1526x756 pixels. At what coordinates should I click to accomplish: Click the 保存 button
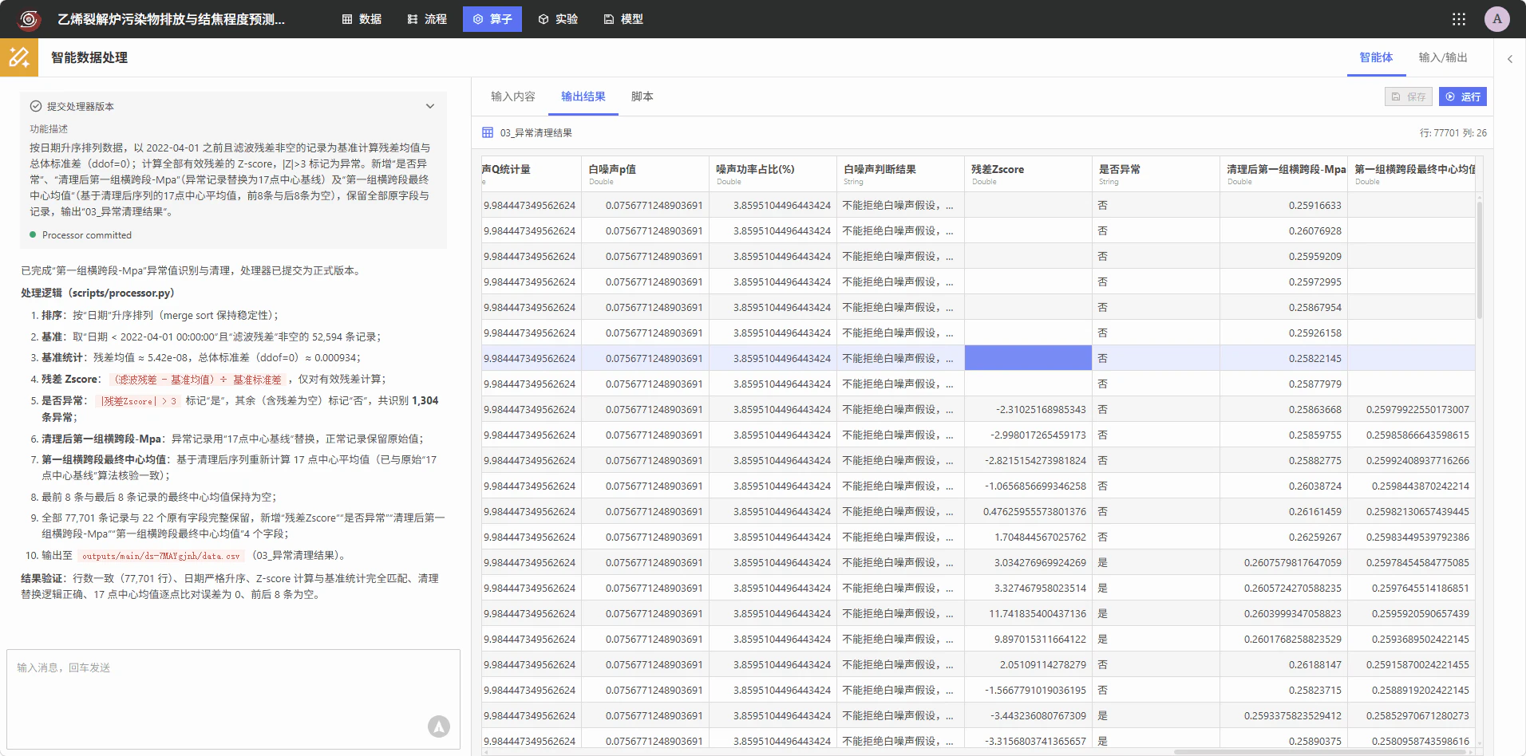click(x=1409, y=96)
